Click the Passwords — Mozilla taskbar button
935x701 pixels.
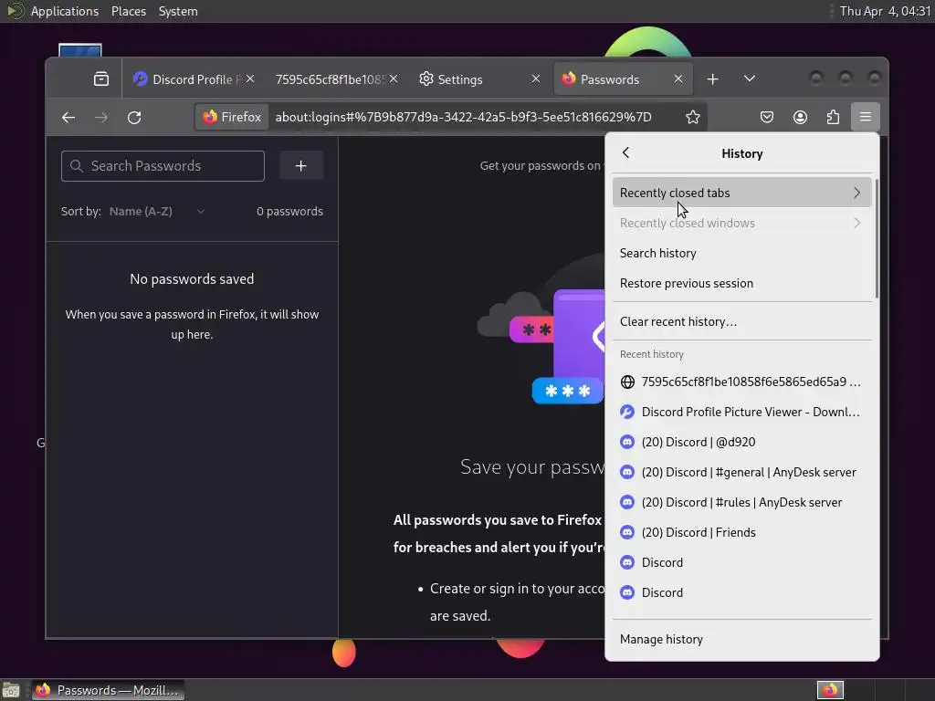(x=108, y=690)
